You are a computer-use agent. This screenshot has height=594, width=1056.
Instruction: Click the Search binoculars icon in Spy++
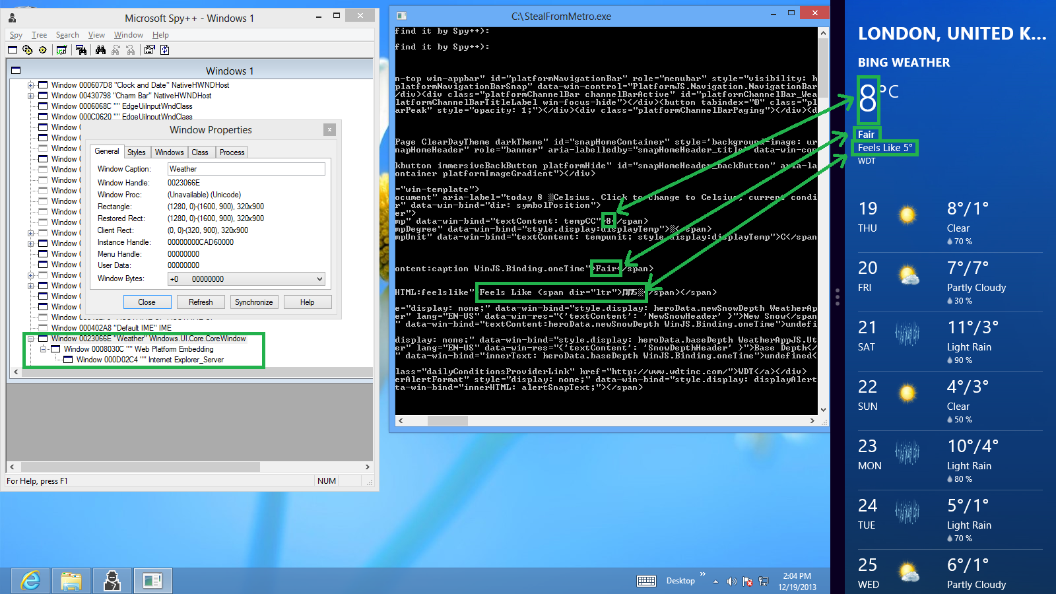pyautogui.click(x=100, y=50)
